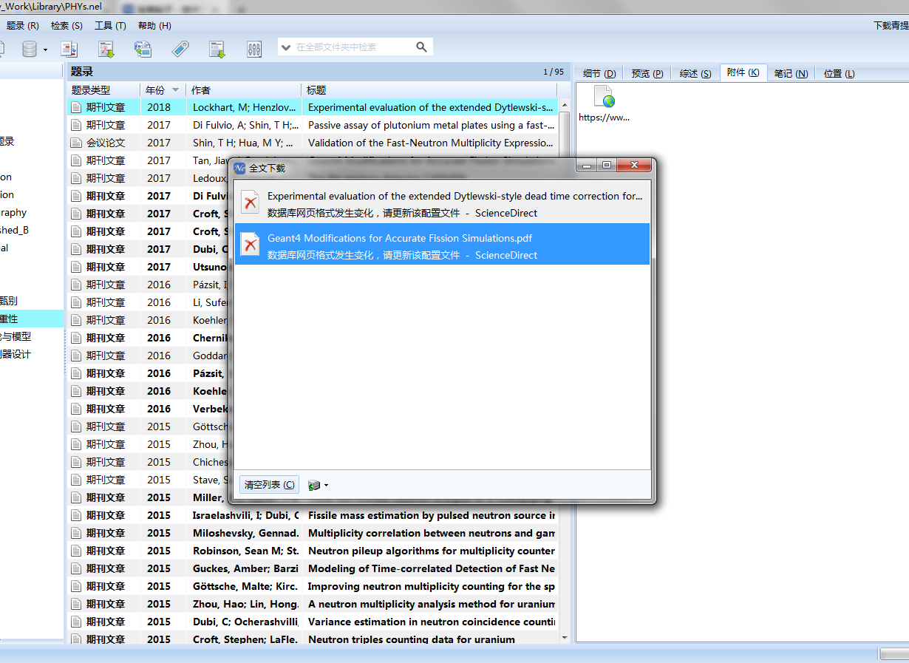
Task: Click the download full-text PDF toolbar icon
Action: click(107, 49)
